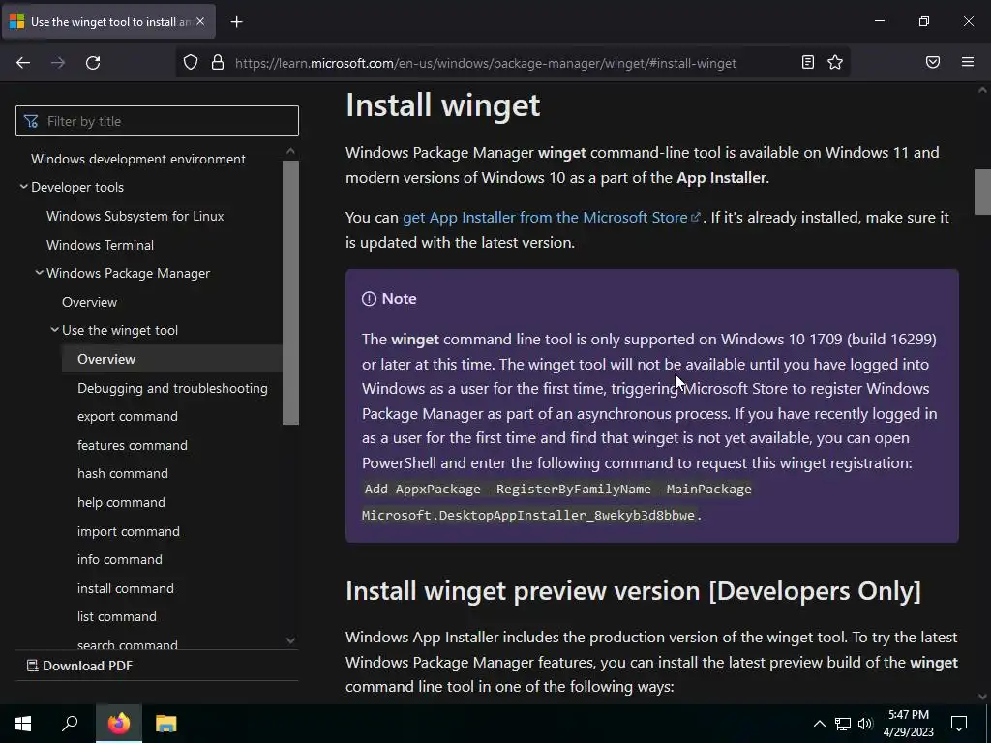This screenshot has width=991, height=743.
Task: Select the 'Use the winget tool' tab
Action: coord(109,21)
